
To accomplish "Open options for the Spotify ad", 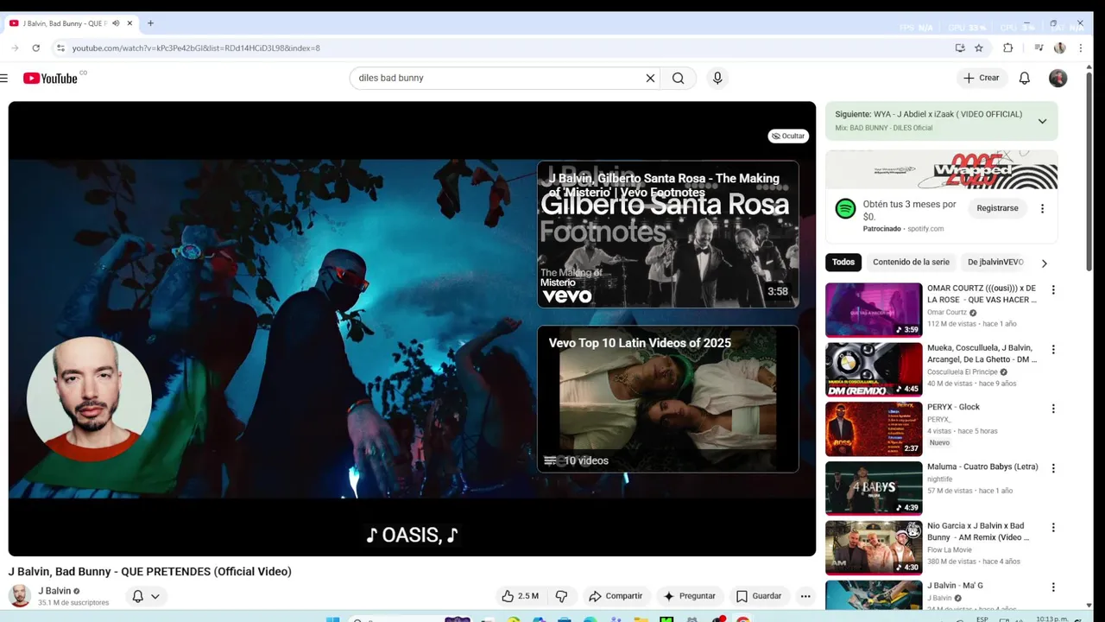I will 1042,208.
